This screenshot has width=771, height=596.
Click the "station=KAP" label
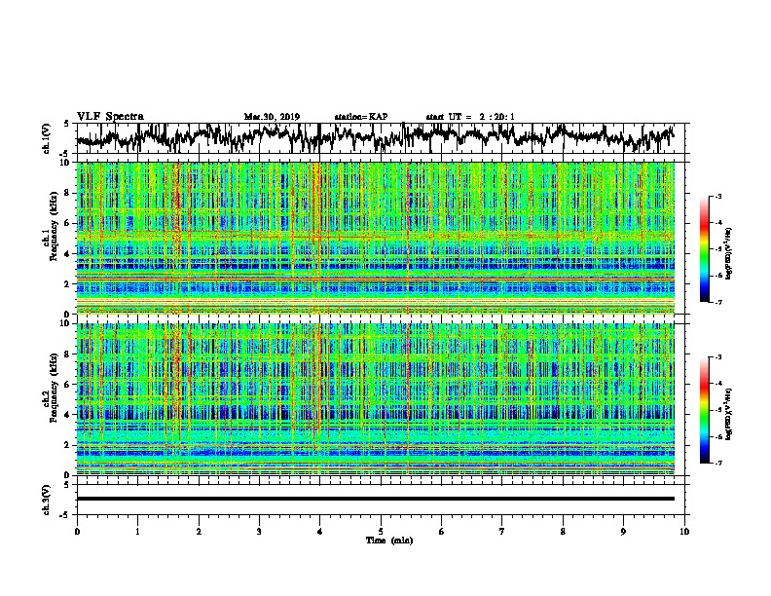pos(361,117)
